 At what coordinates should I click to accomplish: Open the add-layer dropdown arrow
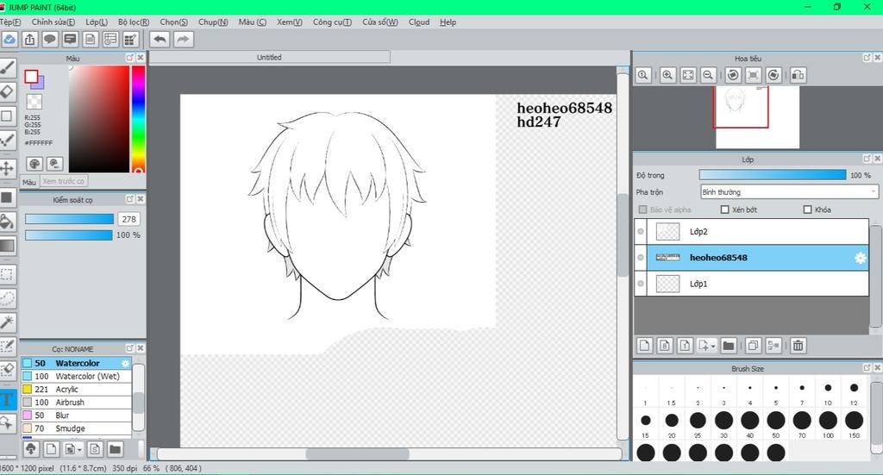click(713, 346)
